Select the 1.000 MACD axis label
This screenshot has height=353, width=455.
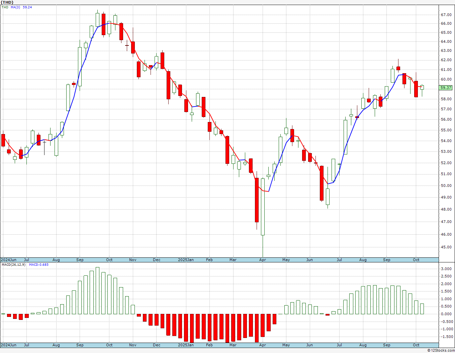[447, 299]
